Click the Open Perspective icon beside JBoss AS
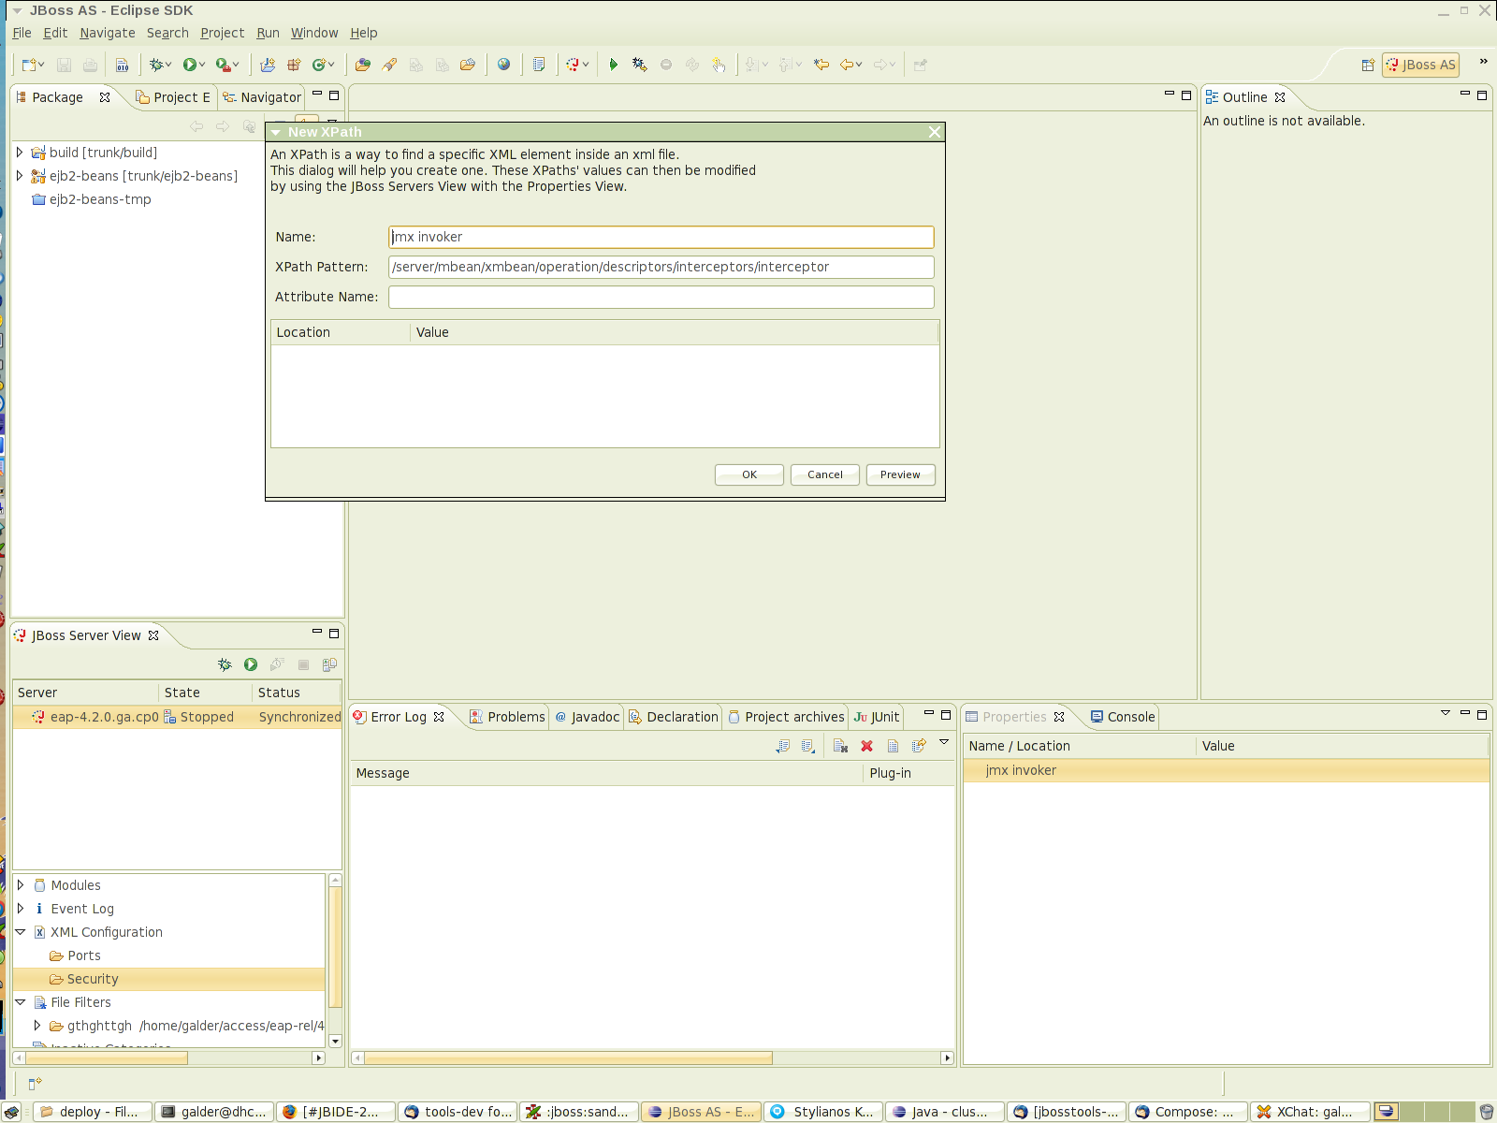 pos(1368,65)
